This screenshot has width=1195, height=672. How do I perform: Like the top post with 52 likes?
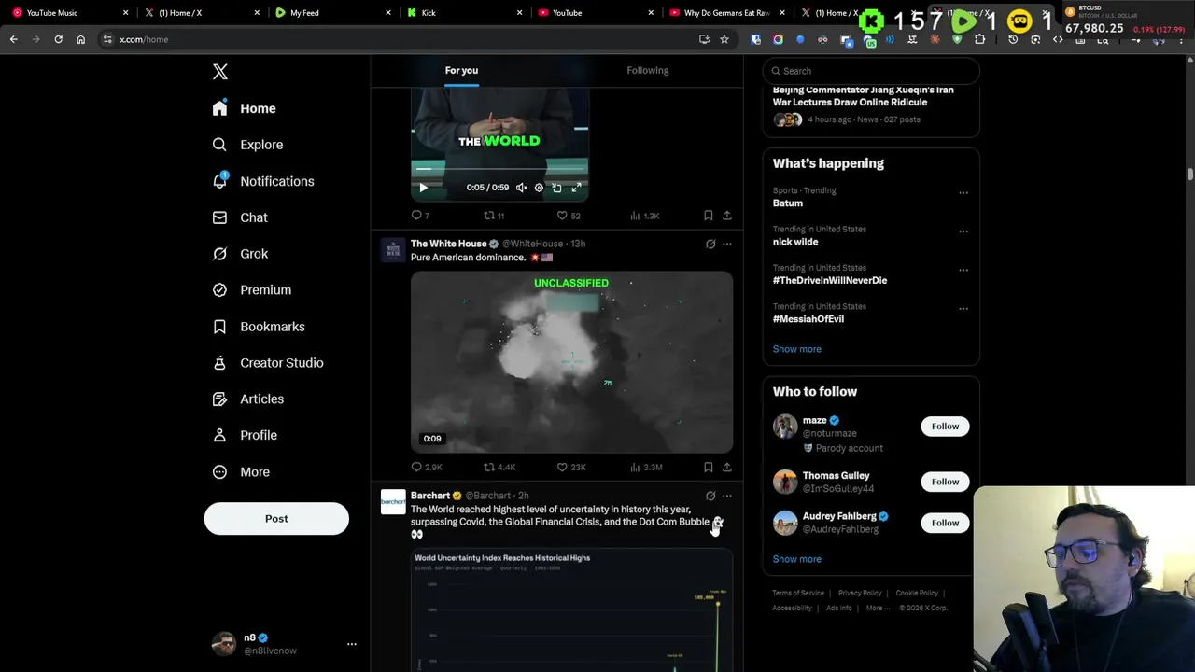pos(569,216)
